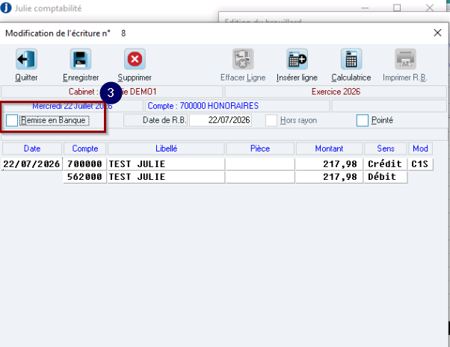Save entry with Enregistrer floppy icon
Viewport: 450px width, 347px height.
(x=81, y=59)
